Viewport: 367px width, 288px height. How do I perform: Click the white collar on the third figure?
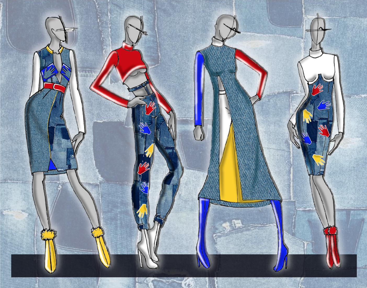click(x=218, y=41)
